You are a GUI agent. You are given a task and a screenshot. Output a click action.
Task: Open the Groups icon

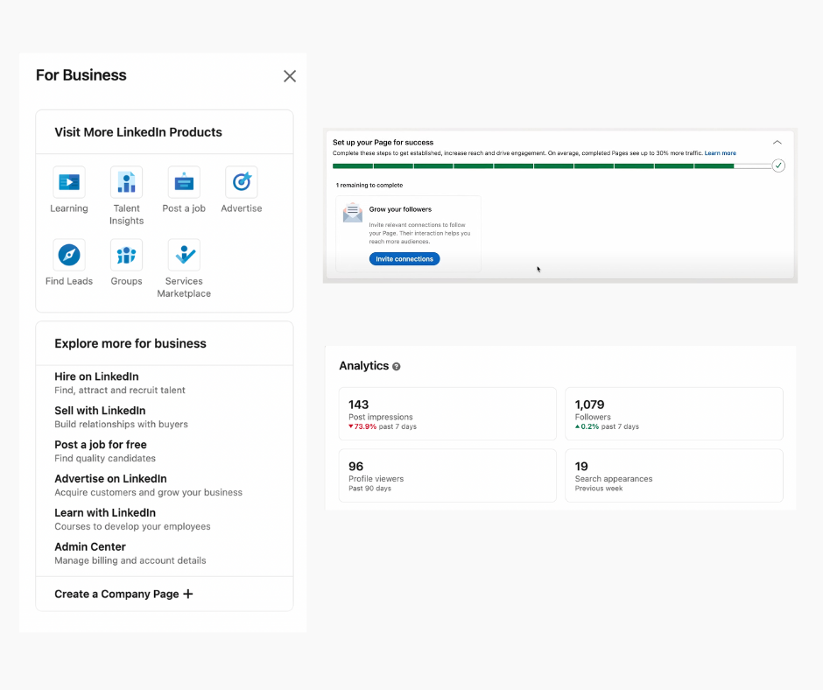click(126, 255)
